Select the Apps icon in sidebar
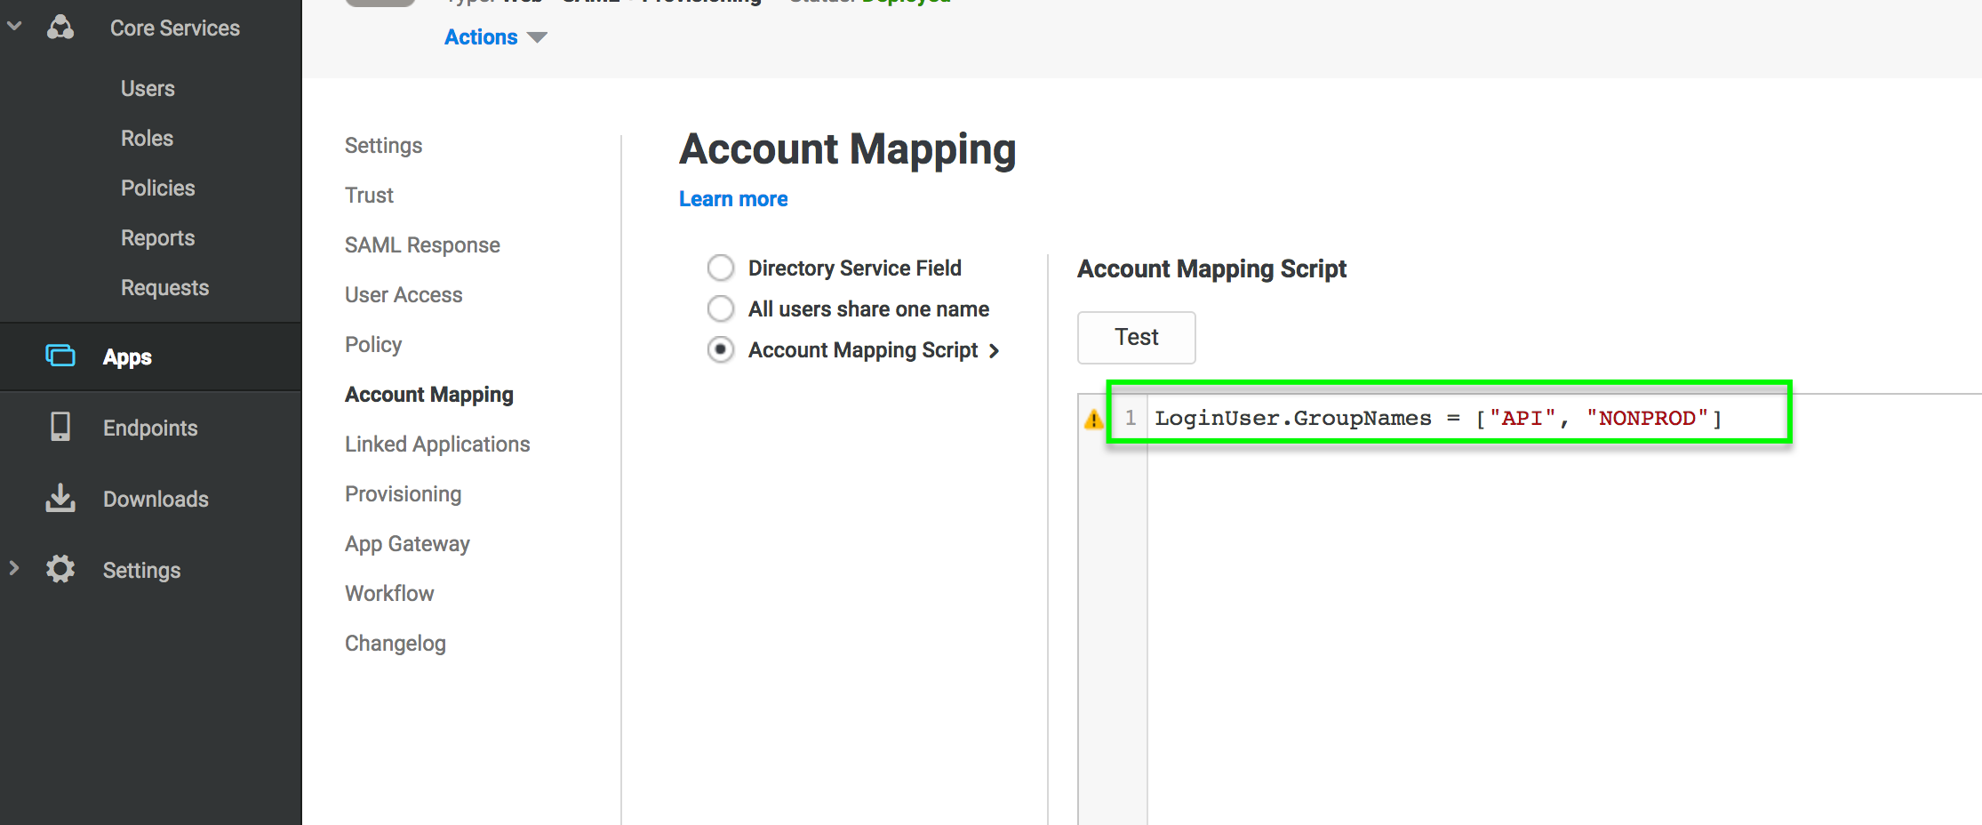Image resolution: width=1982 pixels, height=825 pixels. pos(60,355)
